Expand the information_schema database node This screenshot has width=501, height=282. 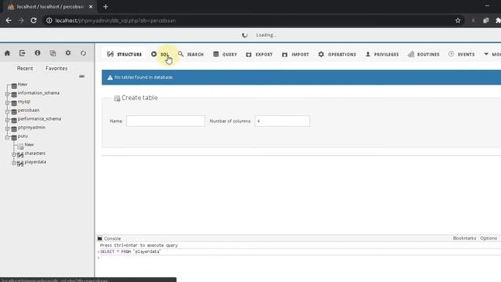pos(7,94)
